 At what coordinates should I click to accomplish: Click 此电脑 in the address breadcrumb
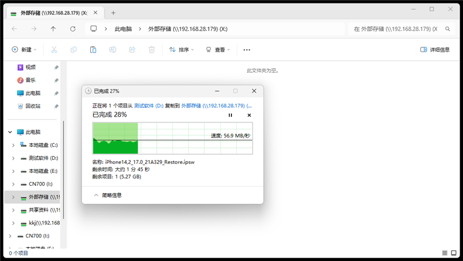(123, 29)
